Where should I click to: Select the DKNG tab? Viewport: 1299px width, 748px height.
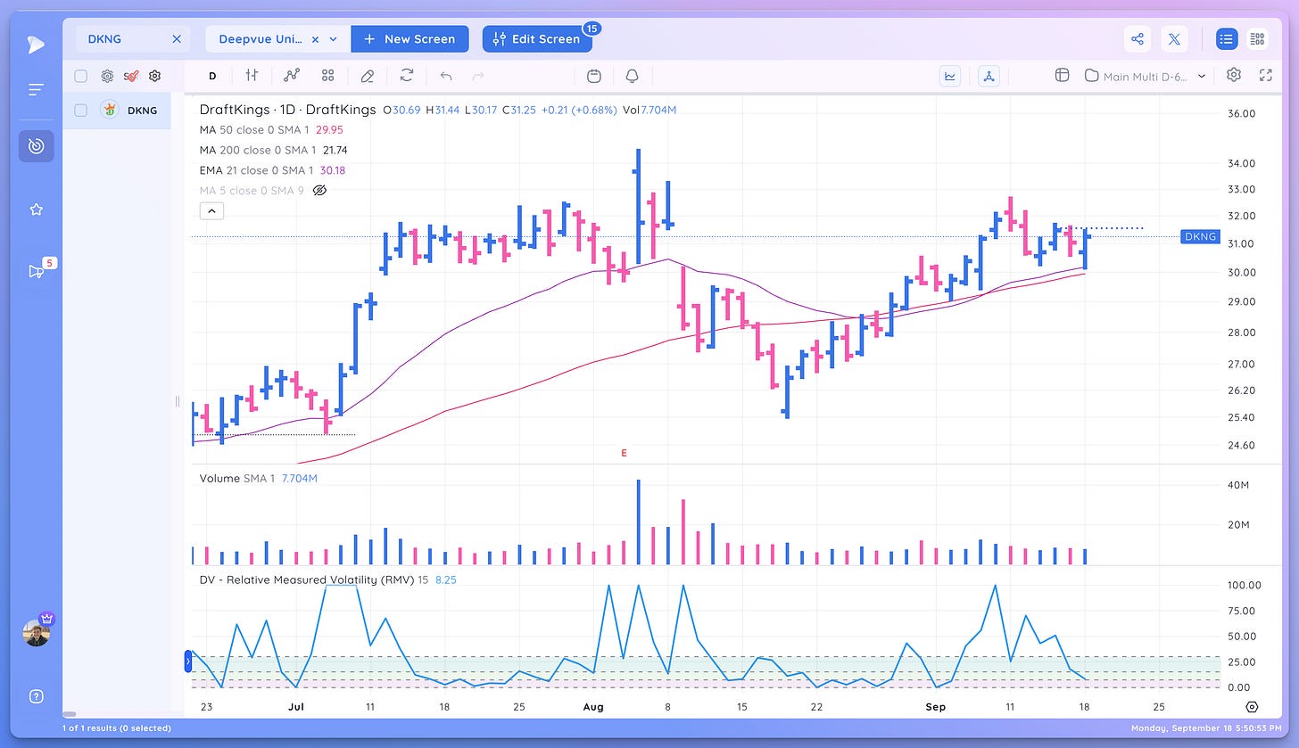(132, 39)
